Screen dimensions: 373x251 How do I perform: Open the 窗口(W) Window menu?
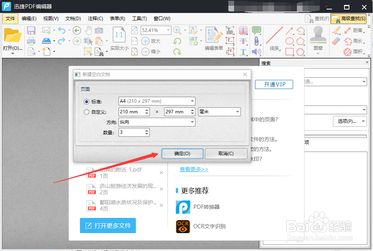click(162, 19)
